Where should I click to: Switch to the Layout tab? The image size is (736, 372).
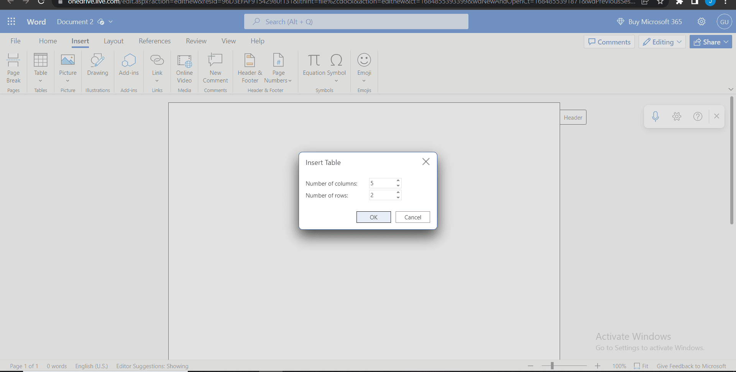[x=113, y=41]
